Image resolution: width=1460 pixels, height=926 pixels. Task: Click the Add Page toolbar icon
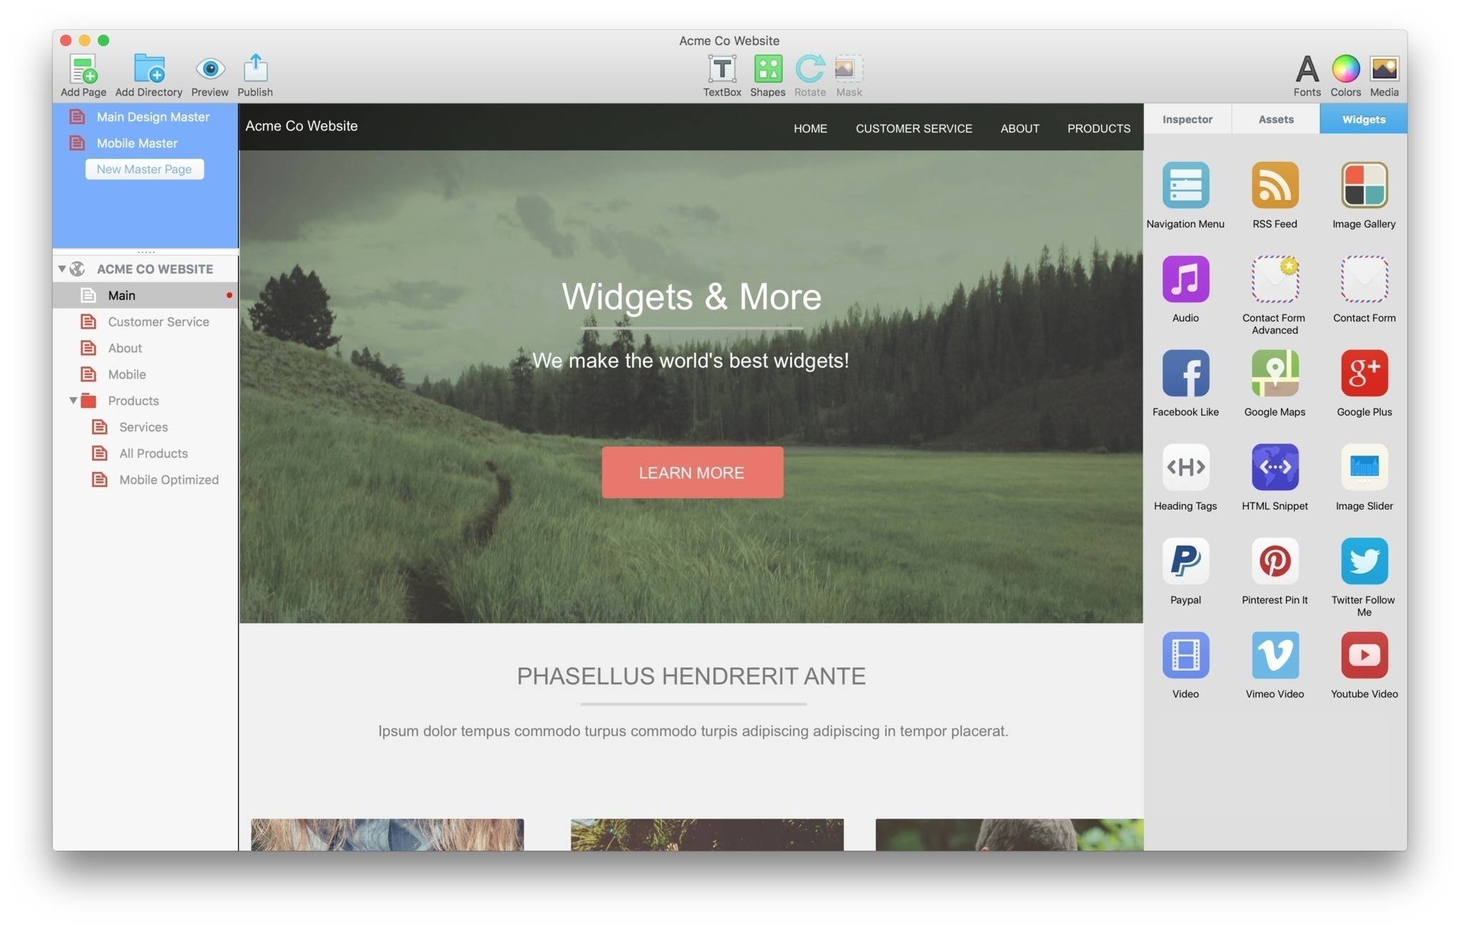83,70
